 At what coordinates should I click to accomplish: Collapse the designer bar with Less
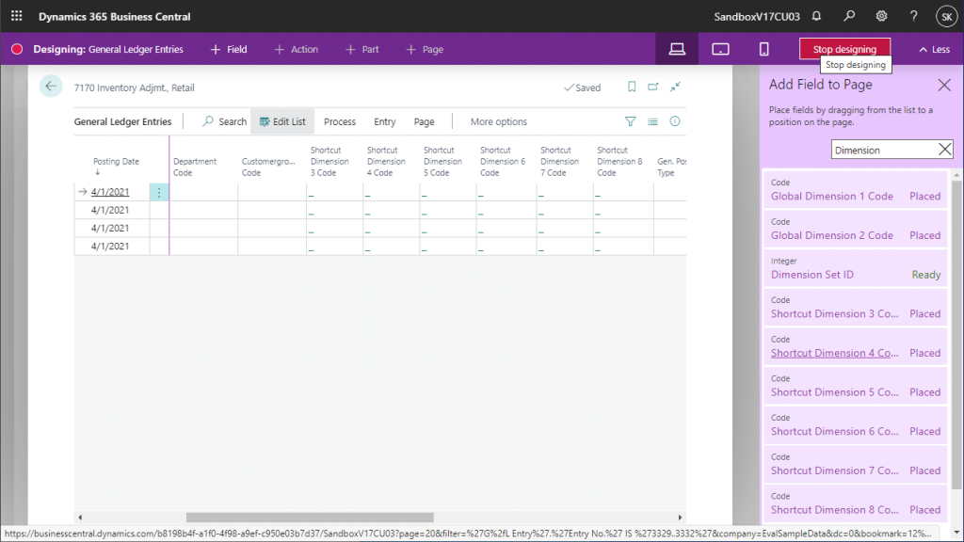click(934, 49)
